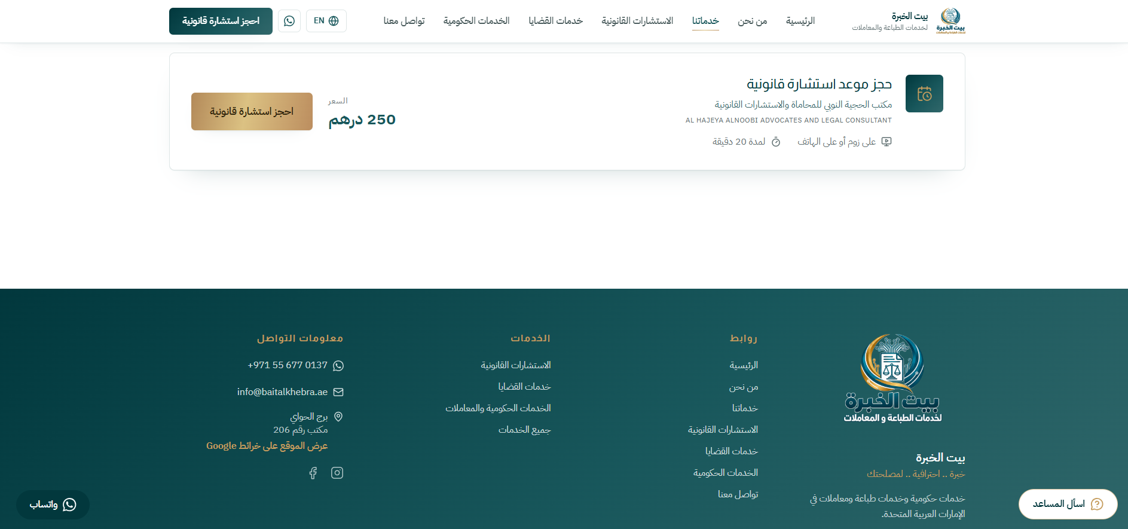Go to الرئيسية in the top navigation

click(800, 21)
